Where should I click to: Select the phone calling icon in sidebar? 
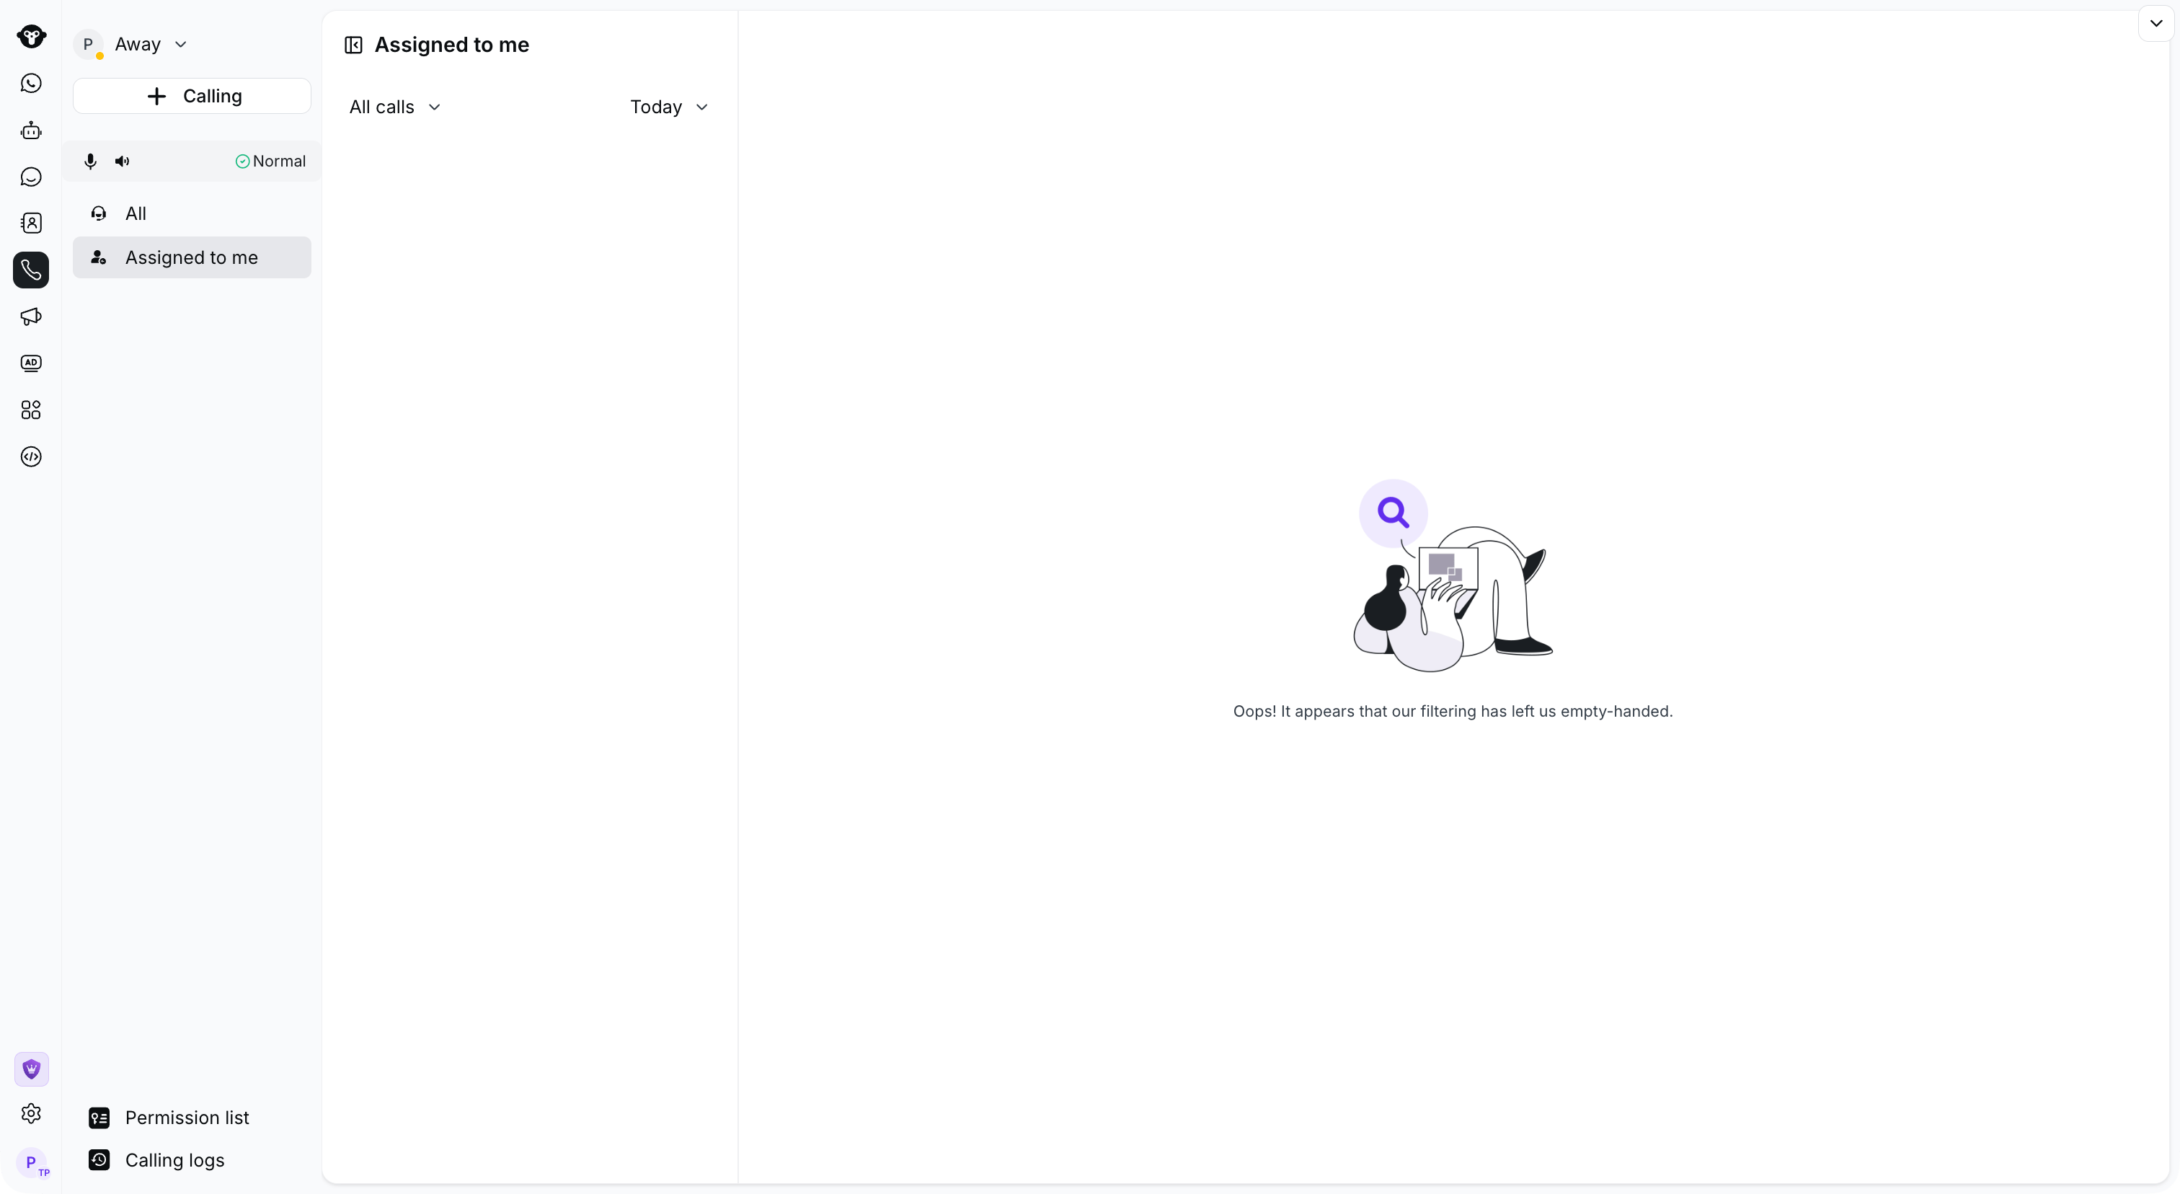click(31, 270)
